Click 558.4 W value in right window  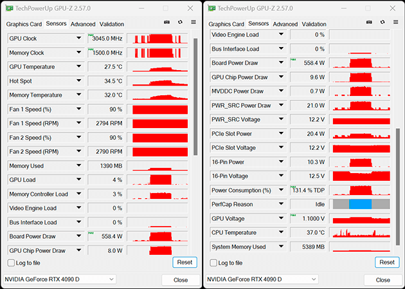click(x=308, y=63)
